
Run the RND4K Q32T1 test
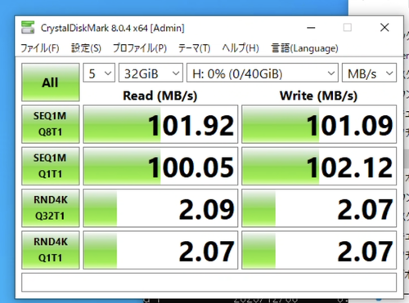point(51,208)
